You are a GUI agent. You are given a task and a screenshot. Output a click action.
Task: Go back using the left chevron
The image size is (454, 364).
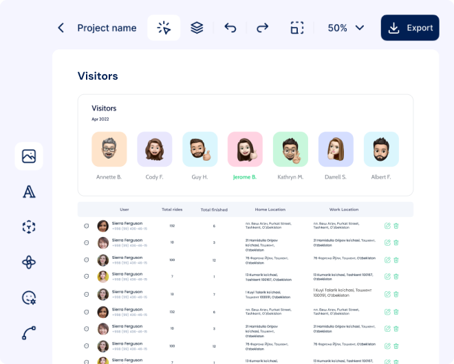61,28
